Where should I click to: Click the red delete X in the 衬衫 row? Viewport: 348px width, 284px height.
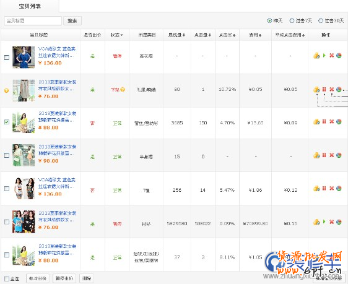(331, 222)
